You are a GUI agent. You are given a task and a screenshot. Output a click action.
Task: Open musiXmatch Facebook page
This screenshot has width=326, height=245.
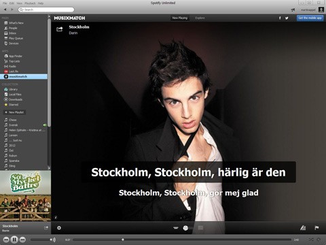click(280, 18)
